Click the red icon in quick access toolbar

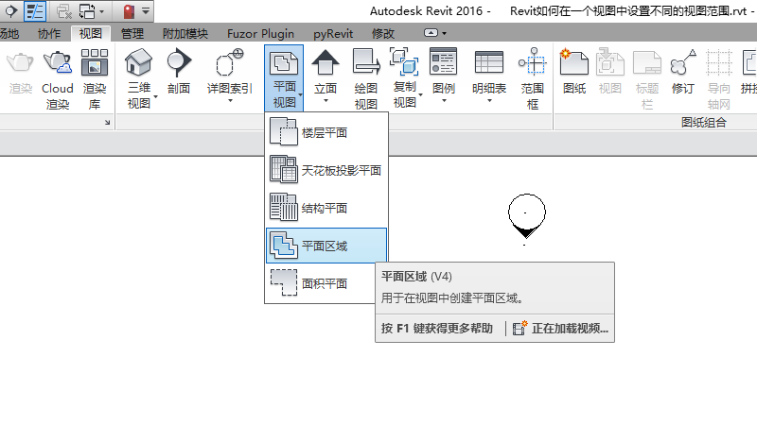[129, 11]
